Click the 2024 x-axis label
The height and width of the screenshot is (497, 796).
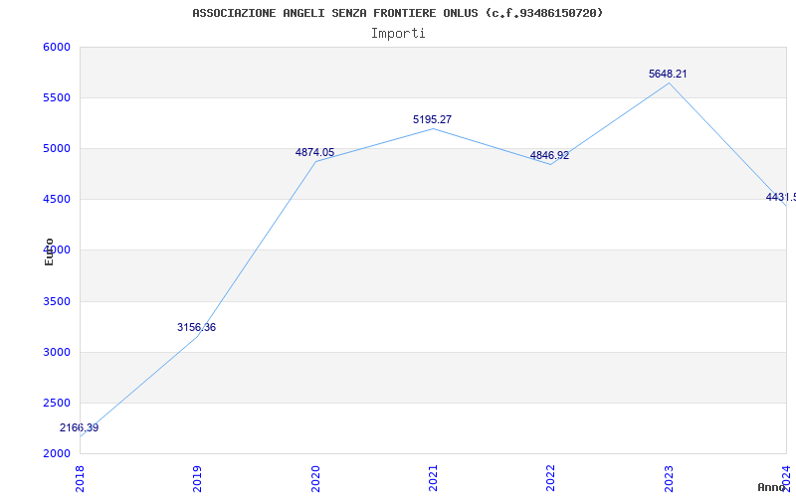pyautogui.click(x=786, y=478)
